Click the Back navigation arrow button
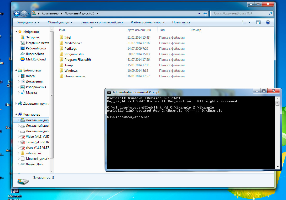The width and height of the screenshot is (286, 200). (17, 13)
